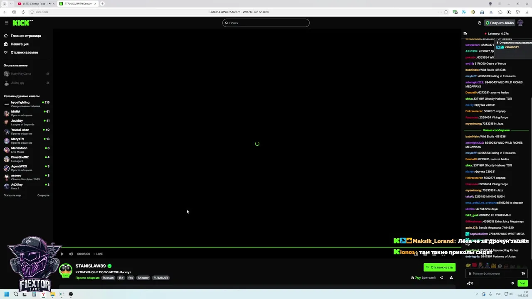Viewport: 532px width, 299px height.
Task: Open followed channel Akies_qq
Action: 26,83
